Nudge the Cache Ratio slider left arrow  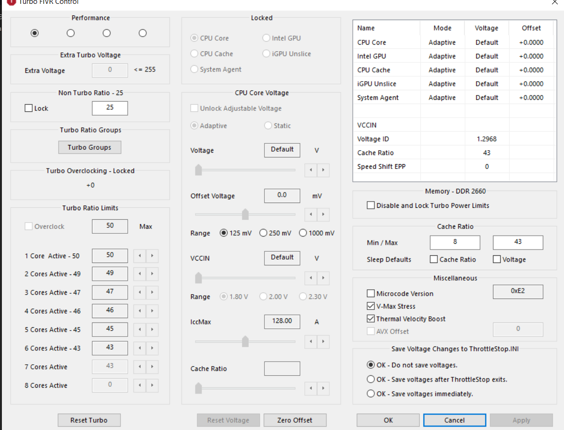coord(311,388)
